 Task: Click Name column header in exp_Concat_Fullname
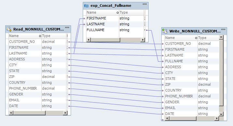103,12
